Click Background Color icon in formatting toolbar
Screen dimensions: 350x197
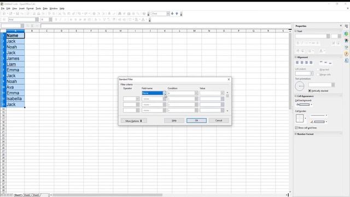click(136, 20)
